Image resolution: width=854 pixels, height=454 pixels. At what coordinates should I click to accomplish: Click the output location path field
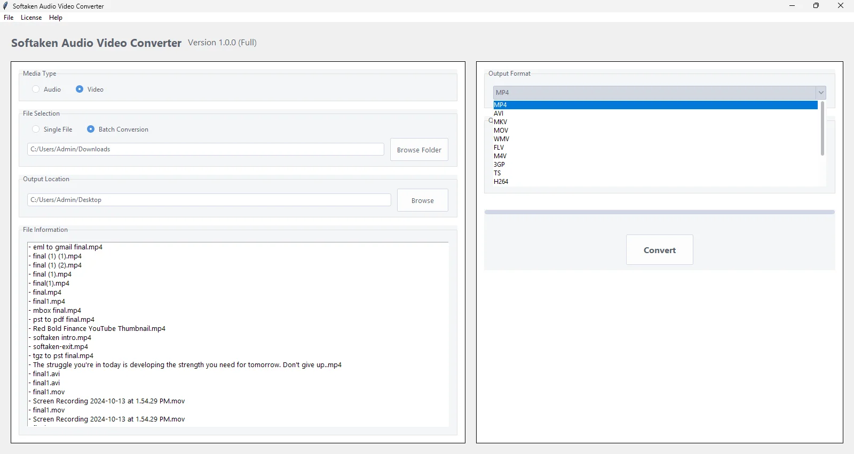pyautogui.click(x=209, y=200)
